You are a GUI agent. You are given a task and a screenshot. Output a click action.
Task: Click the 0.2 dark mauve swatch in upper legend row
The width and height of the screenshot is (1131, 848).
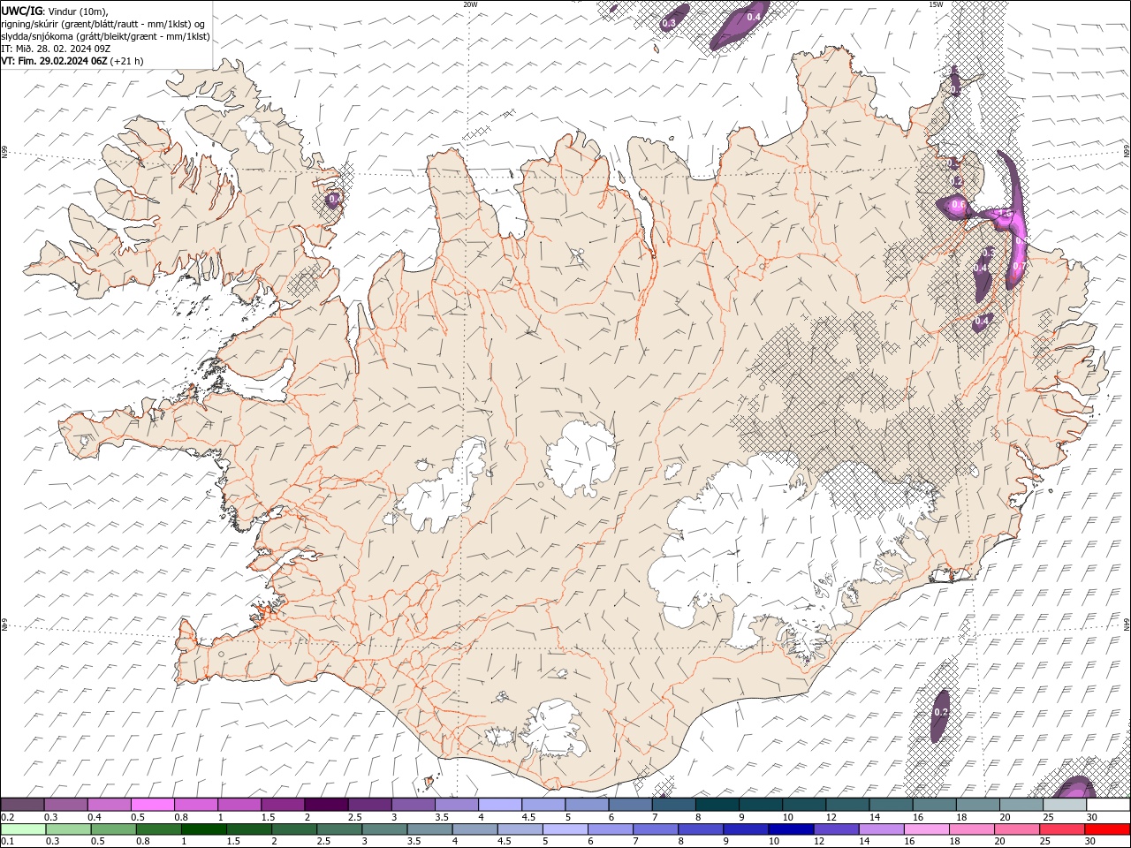click(x=22, y=805)
